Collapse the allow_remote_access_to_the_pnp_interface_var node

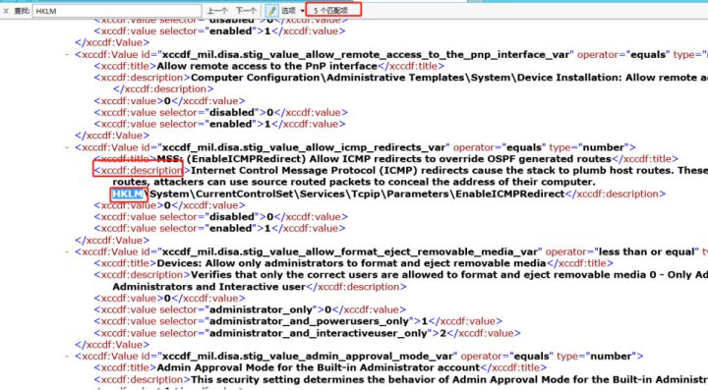point(67,55)
